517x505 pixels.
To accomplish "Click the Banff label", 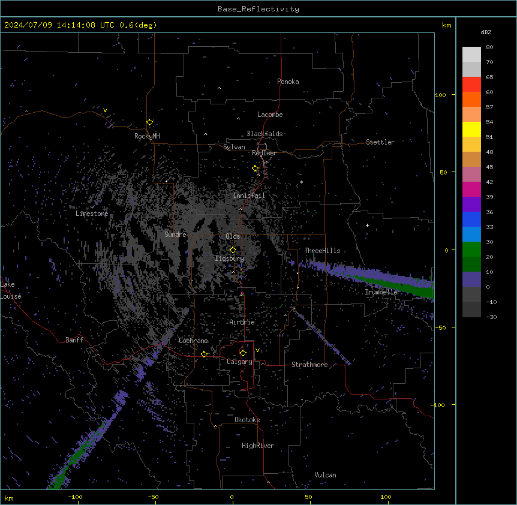I will 74,340.
